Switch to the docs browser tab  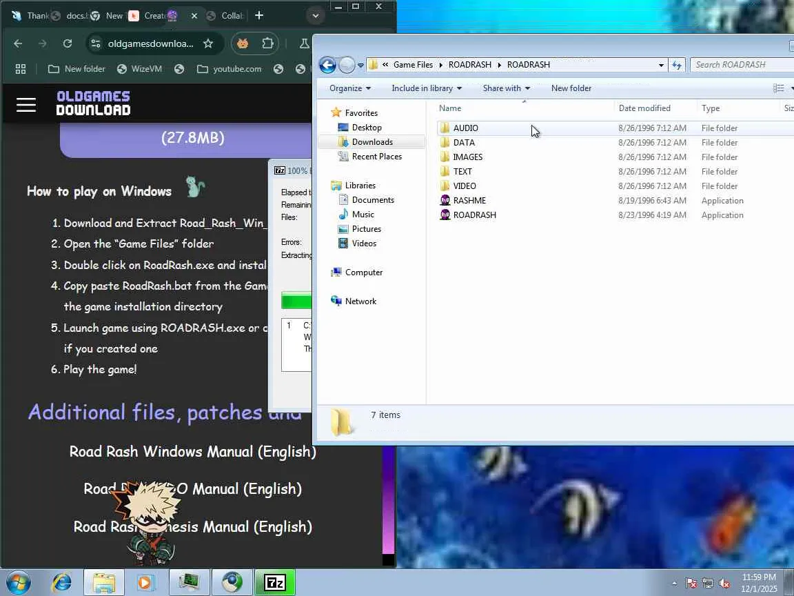pyautogui.click(x=70, y=16)
